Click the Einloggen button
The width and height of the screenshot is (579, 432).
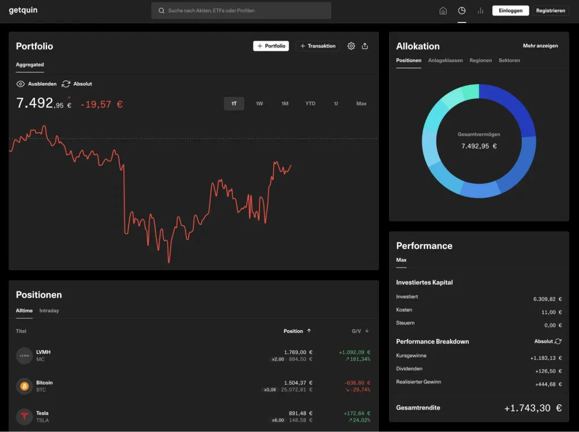(x=511, y=11)
